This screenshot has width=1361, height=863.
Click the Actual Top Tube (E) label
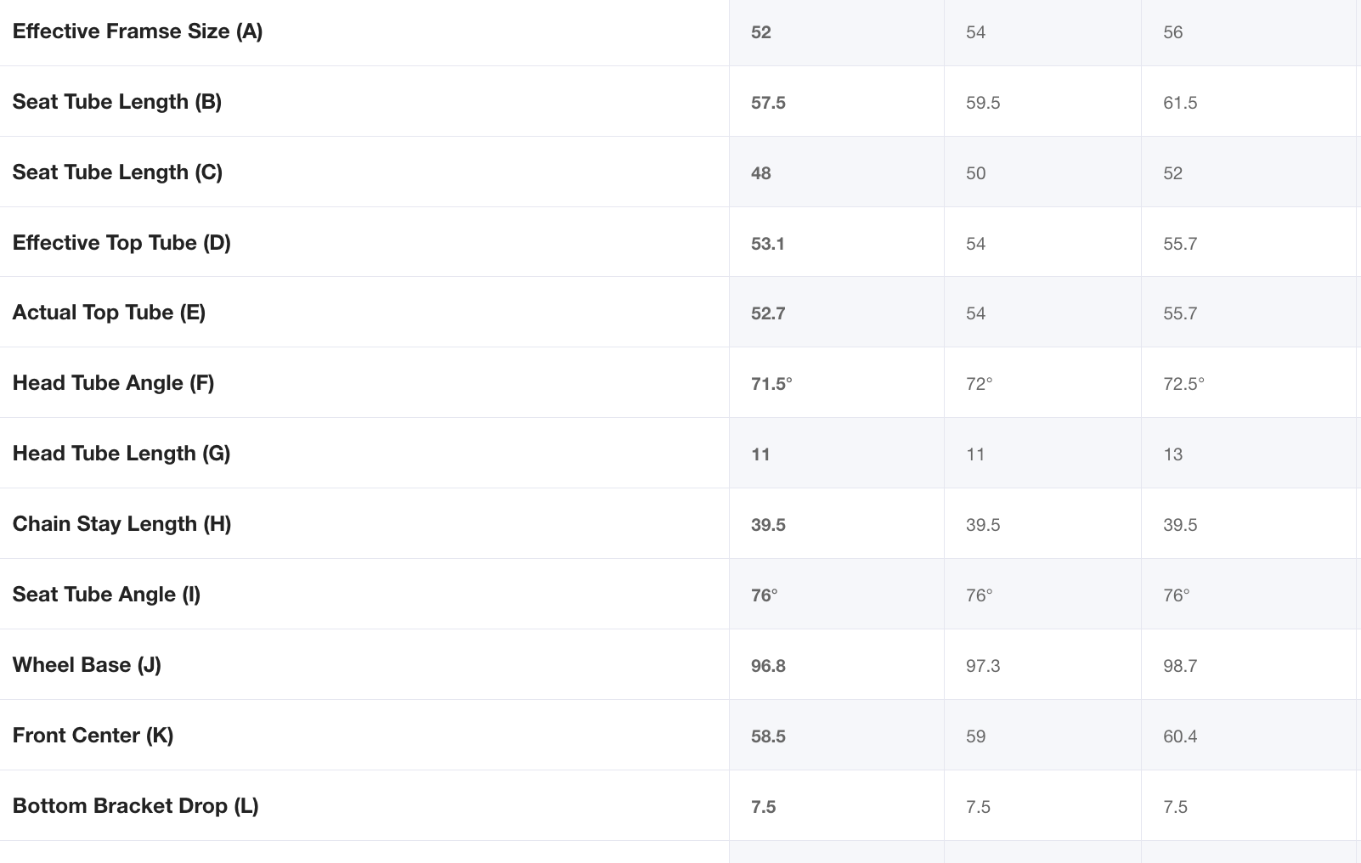pos(109,313)
